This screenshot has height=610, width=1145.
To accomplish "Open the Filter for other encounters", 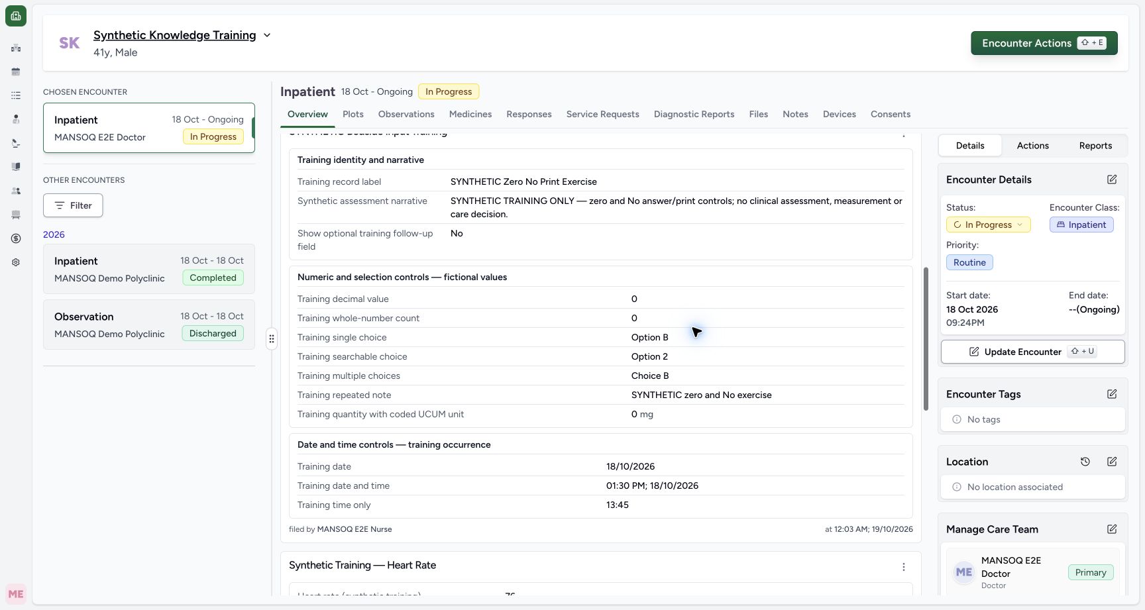I will 73,205.
